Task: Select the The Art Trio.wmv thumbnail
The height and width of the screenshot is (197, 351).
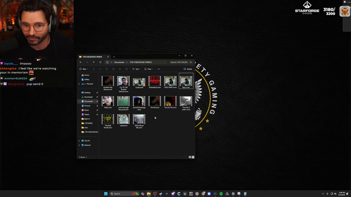Action: [x=171, y=101]
